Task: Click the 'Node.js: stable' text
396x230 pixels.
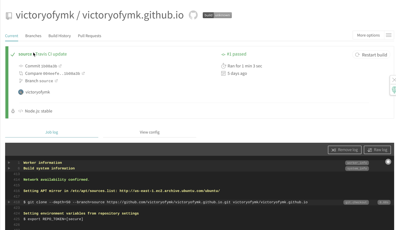Action: pyautogui.click(x=39, y=111)
